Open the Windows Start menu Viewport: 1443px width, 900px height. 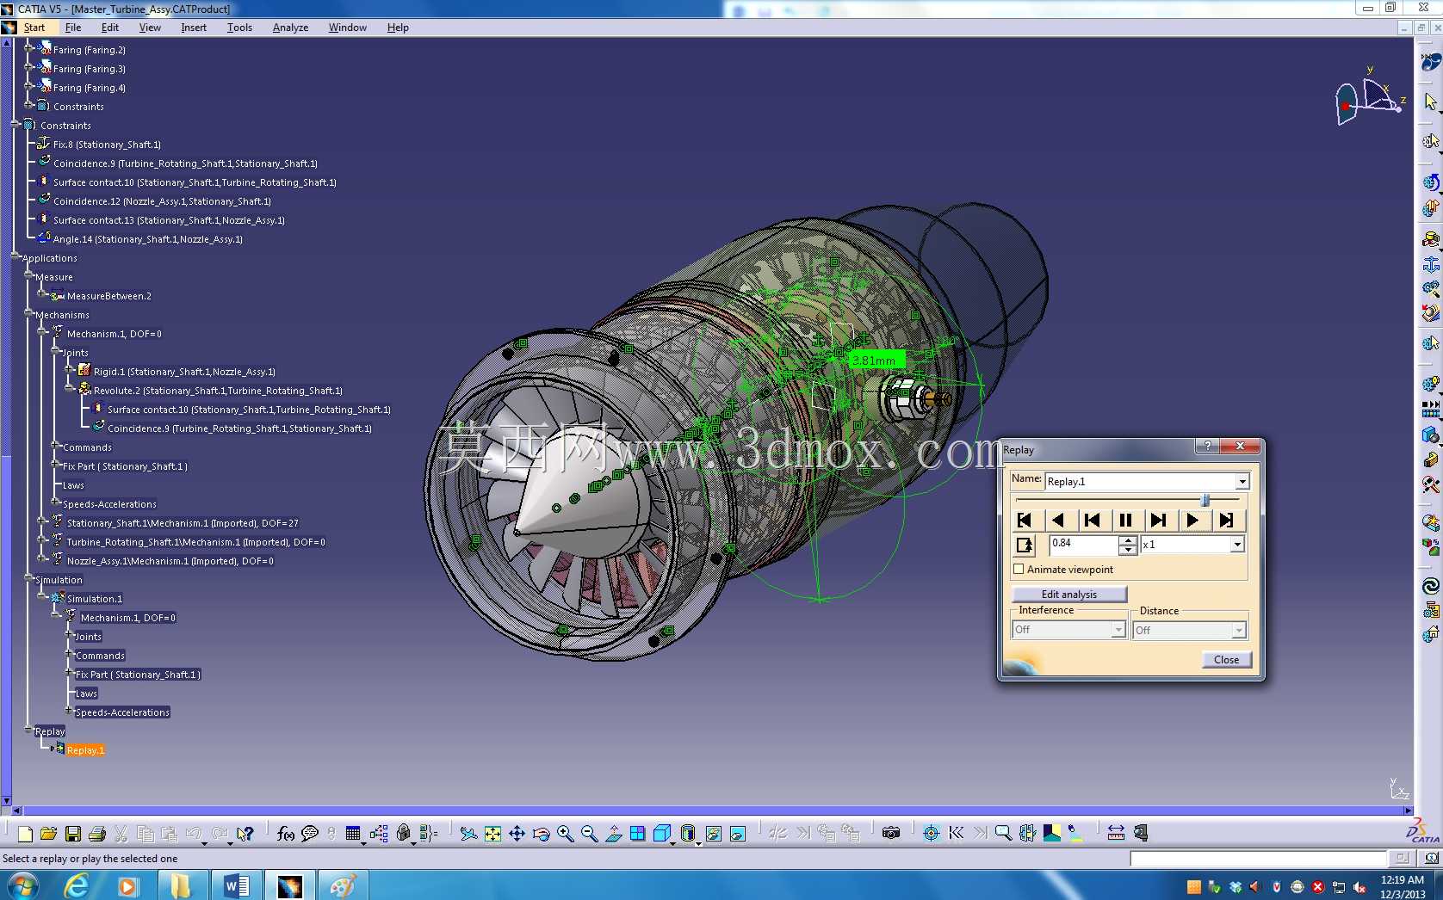(22, 885)
